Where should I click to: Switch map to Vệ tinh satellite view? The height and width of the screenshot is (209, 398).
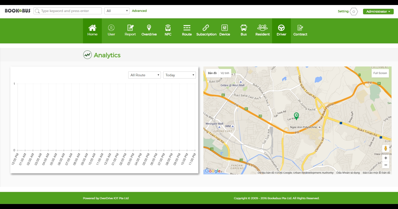(x=225, y=73)
